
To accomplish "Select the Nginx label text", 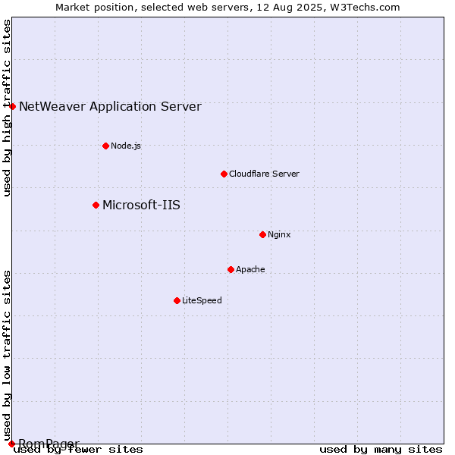I will coord(279,234).
